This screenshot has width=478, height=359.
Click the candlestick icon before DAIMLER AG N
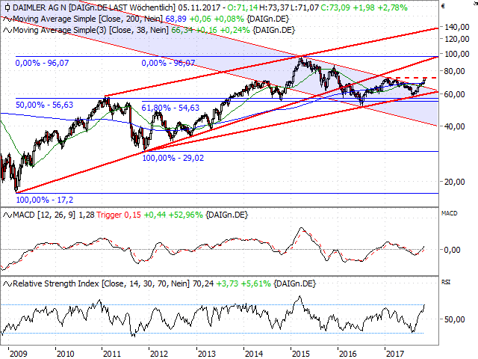click(7, 7)
